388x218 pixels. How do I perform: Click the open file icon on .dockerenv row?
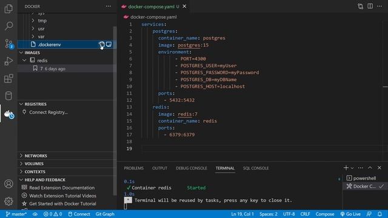pos(109,44)
